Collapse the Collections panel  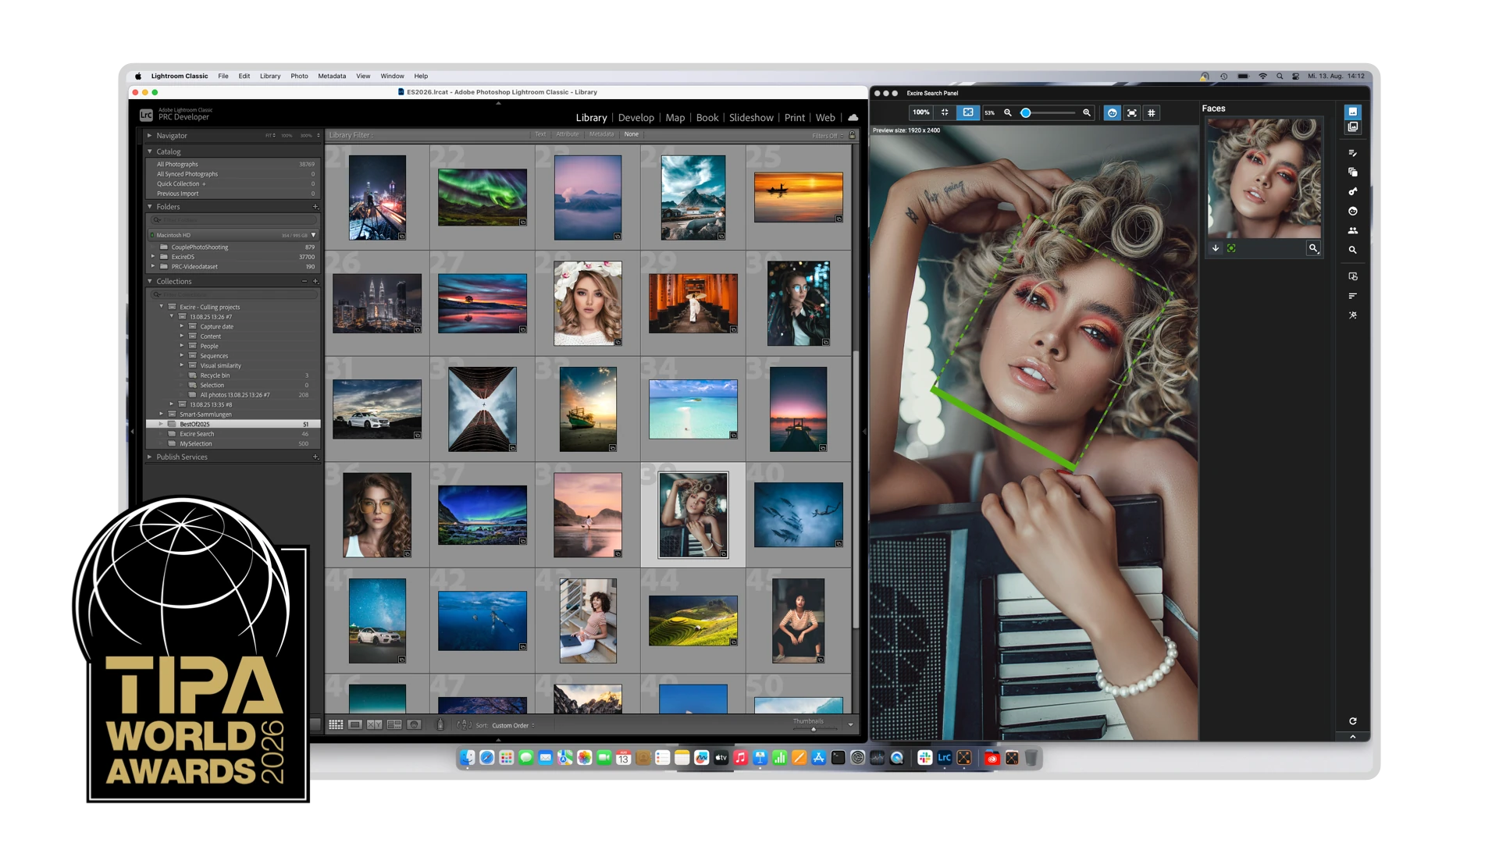(x=150, y=282)
